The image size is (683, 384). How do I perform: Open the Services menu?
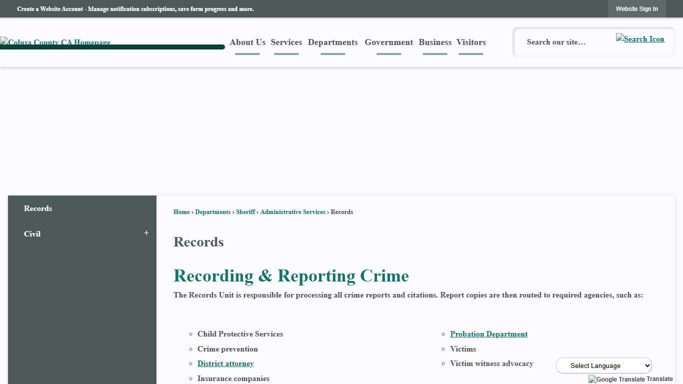[286, 42]
